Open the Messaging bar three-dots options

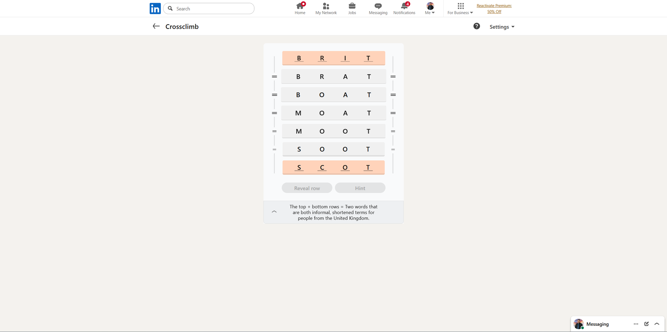pyautogui.click(x=636, y=324)
